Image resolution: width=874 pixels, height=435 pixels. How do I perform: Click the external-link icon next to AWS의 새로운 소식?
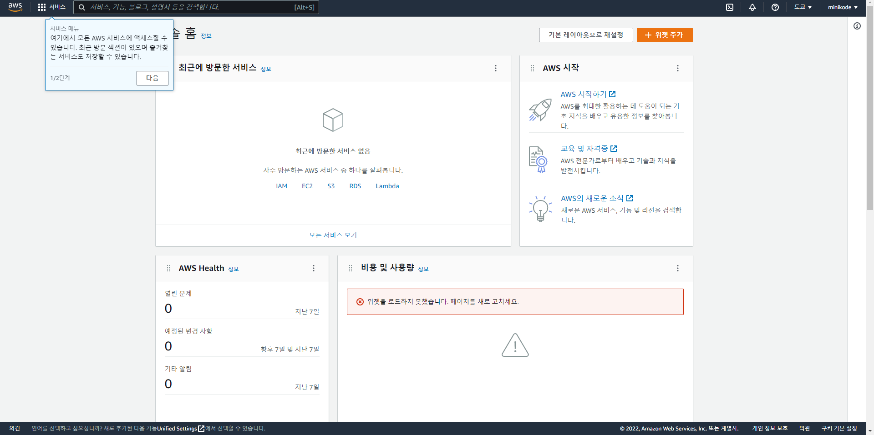pyautogui.click(x=630, y=198)
